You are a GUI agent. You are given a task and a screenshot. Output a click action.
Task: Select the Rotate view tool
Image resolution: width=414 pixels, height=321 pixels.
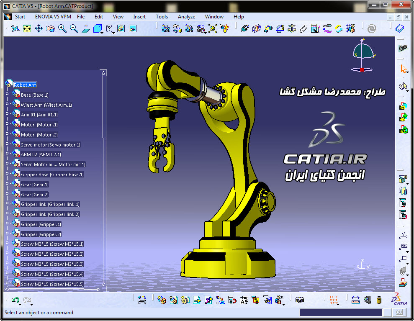click(x=50, y=28)
